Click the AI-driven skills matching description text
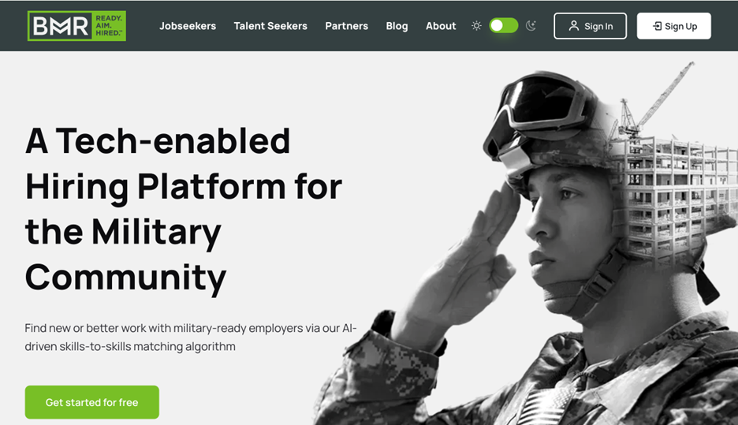The width and height of the screenshot is (738, 425). click(x=191, y=337)
